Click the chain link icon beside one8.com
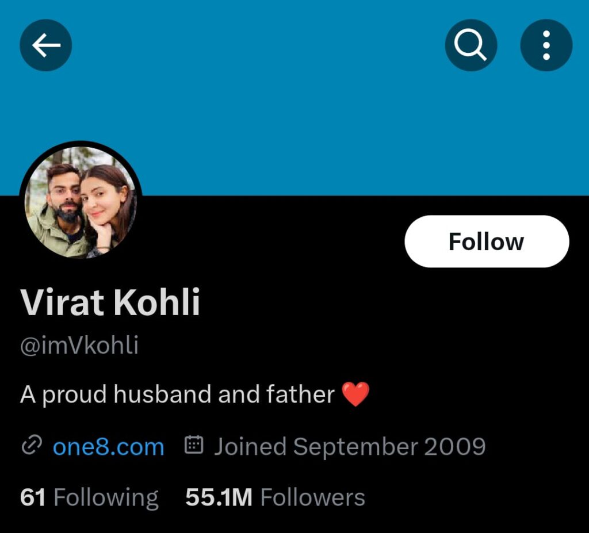Viewport: 589px width, 533px height. click(32, 446)
